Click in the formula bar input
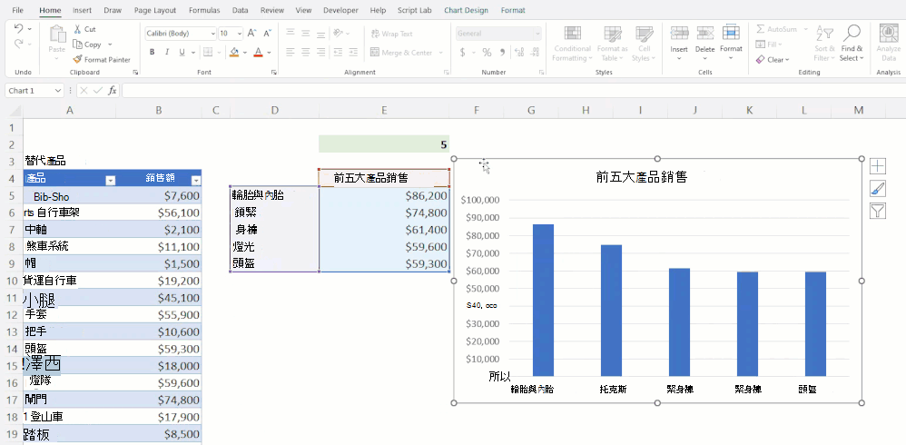This screenshot has width=906, height=445. (513, 91)
